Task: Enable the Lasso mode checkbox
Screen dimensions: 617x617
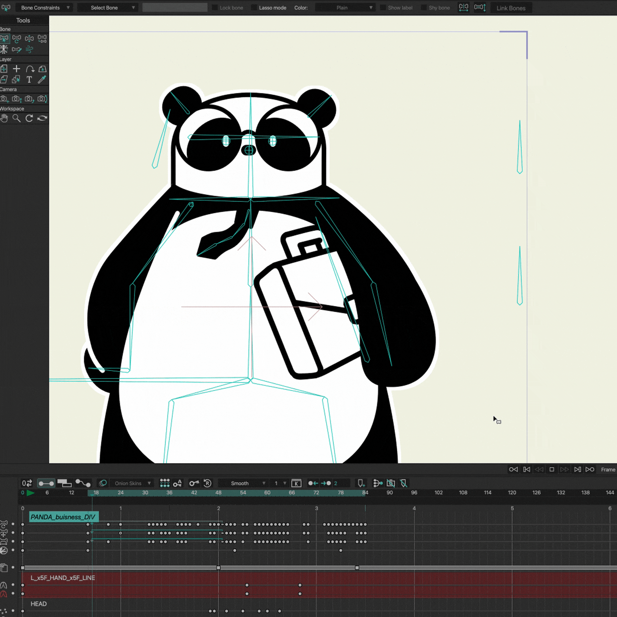Action: [254, 7]
